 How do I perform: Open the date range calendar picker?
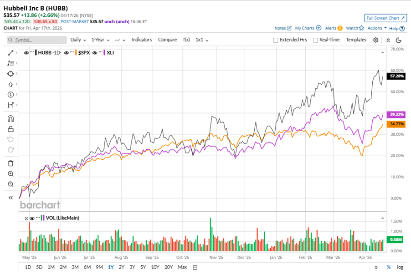pyautogui.click(x=195, y=267)
